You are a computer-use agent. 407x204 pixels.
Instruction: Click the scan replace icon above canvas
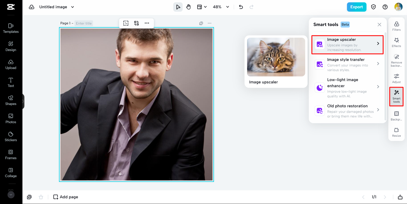click(x=136, y=23)
